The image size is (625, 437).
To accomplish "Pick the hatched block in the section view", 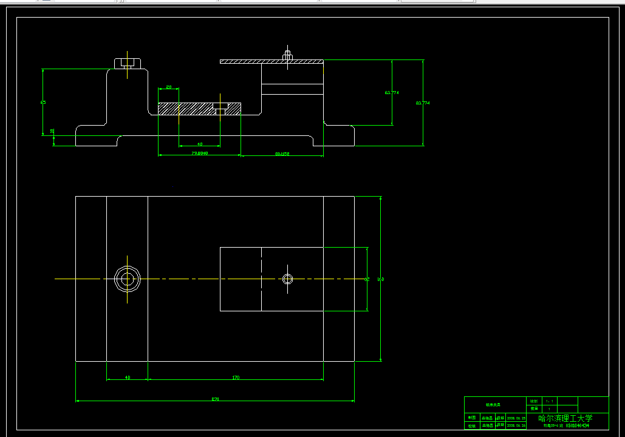I will pyautogui.click(x=199, y=109).
